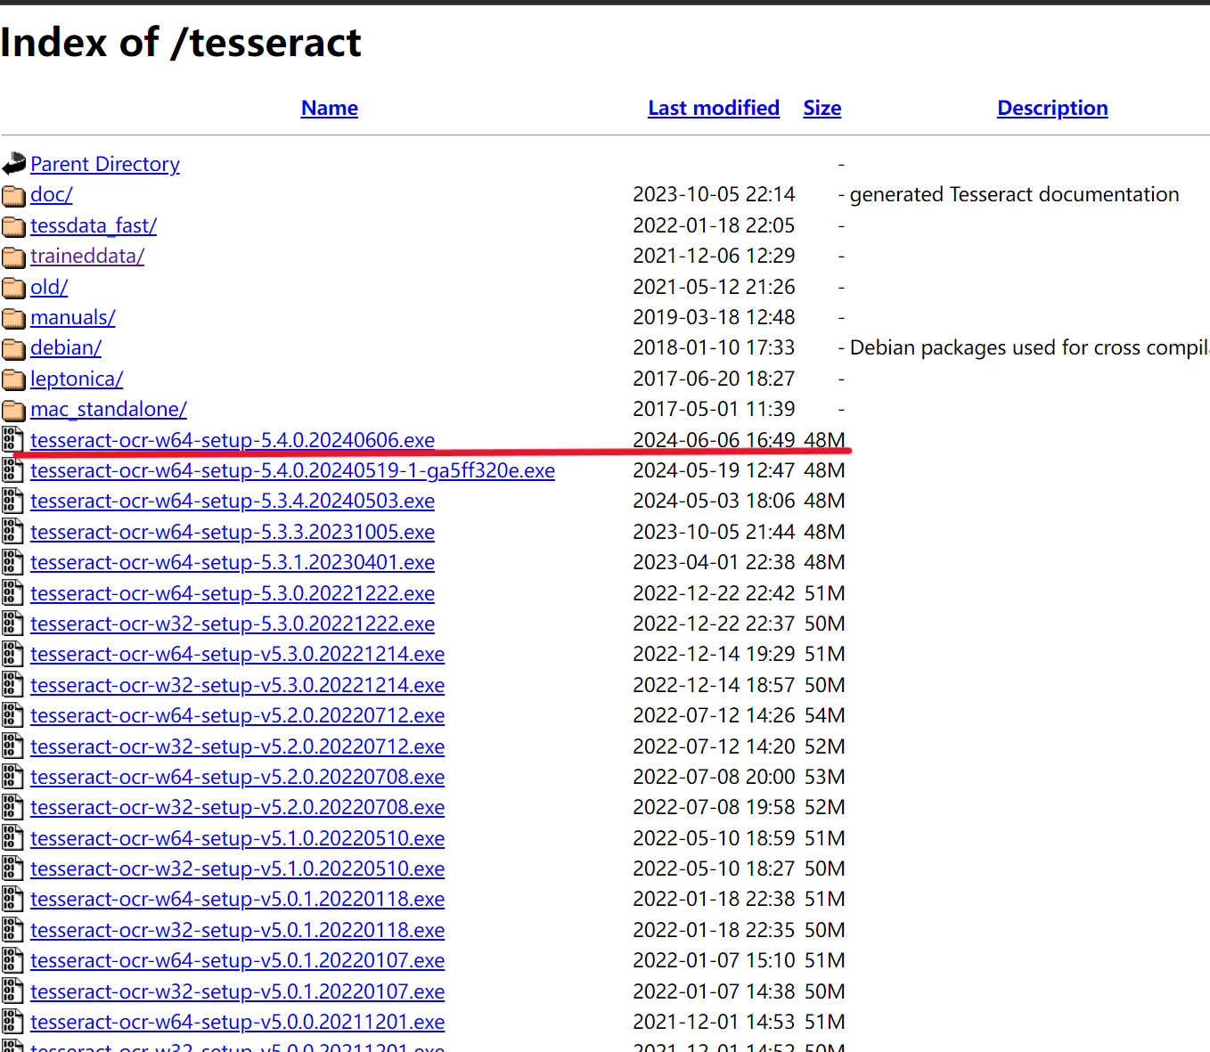Screen dimensions: 1210x1052
Task: Click binary icon beside w32-setup-5.3.0.20221222.exe
Action: 12,624
